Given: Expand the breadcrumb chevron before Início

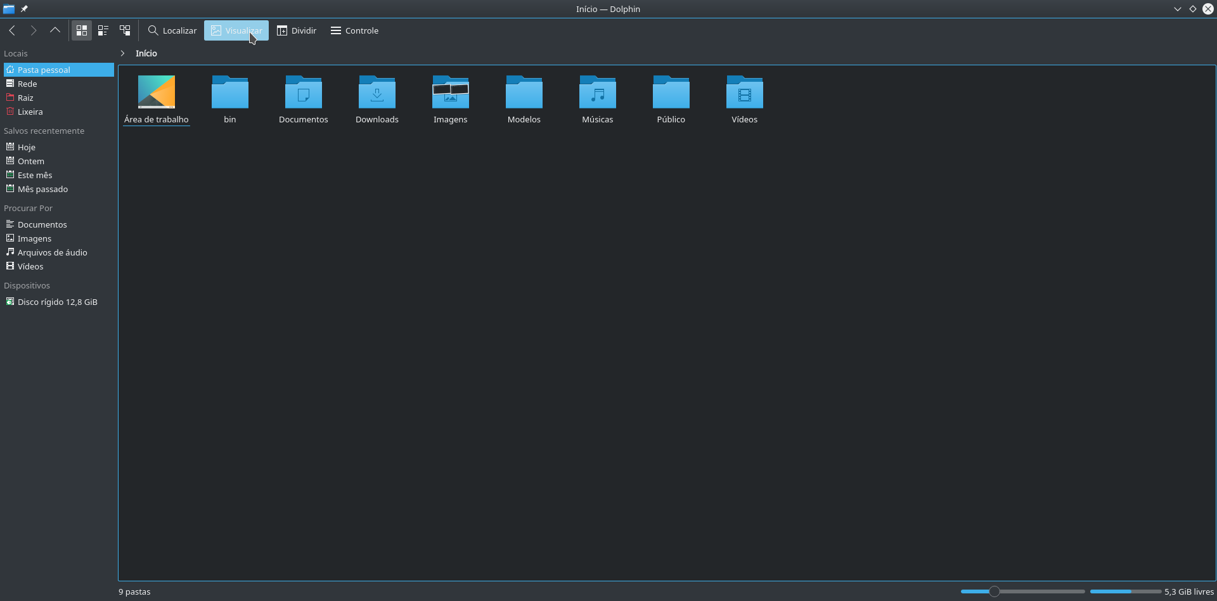Looking at the screenshot, I should pos(123,53).
